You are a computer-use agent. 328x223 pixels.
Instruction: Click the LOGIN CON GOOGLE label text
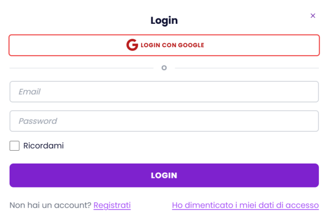click(172, 45)
